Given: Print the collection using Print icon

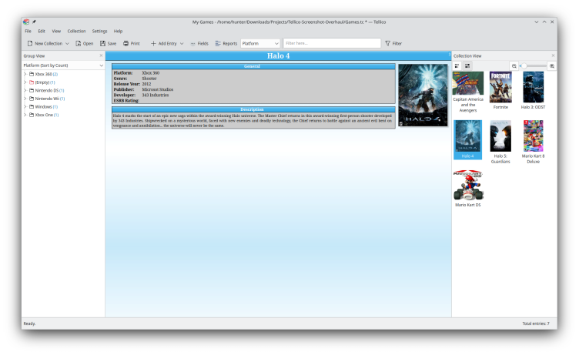Looking at the screenshot, I should (x=126, y=43).
